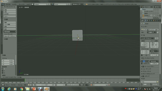Toggle the X axis constraint checkbox
This screenshot has height=91, width=162.
point(3,69)
